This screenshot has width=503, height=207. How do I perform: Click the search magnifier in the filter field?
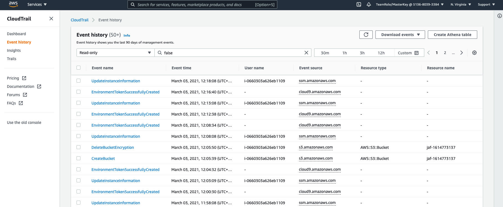(x=160, y=53)
